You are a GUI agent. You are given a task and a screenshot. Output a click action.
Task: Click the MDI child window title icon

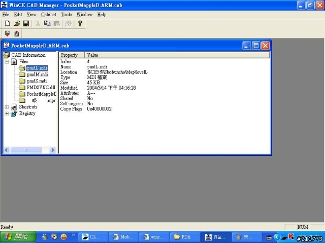point(7,46)
